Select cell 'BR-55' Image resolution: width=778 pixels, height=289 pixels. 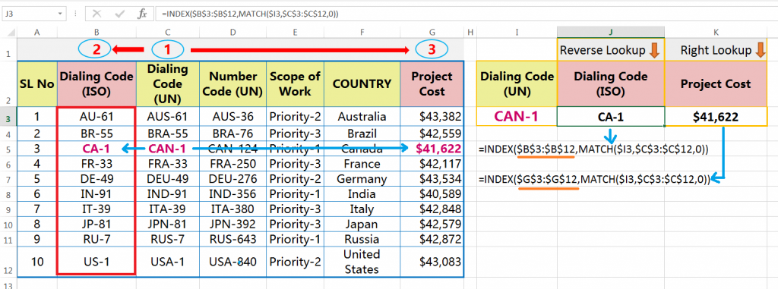coord(96,134)
